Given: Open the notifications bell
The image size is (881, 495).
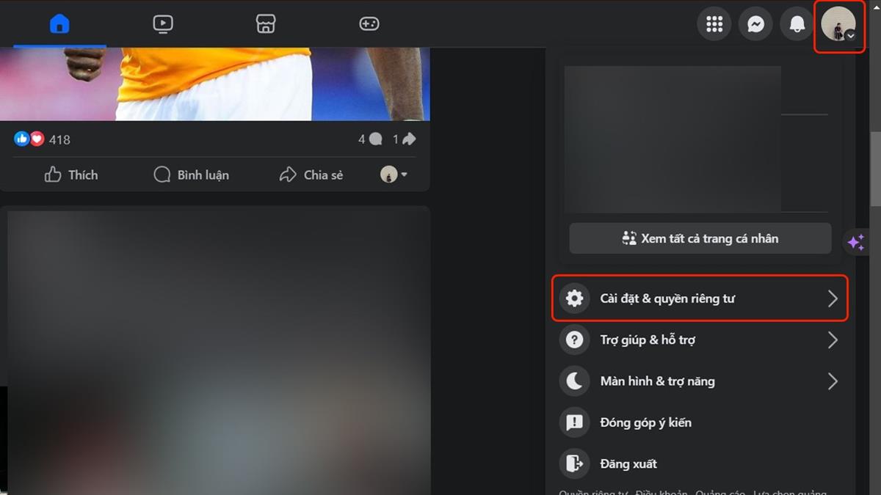Looking at the screenshot, I should [x=797, y=24].
